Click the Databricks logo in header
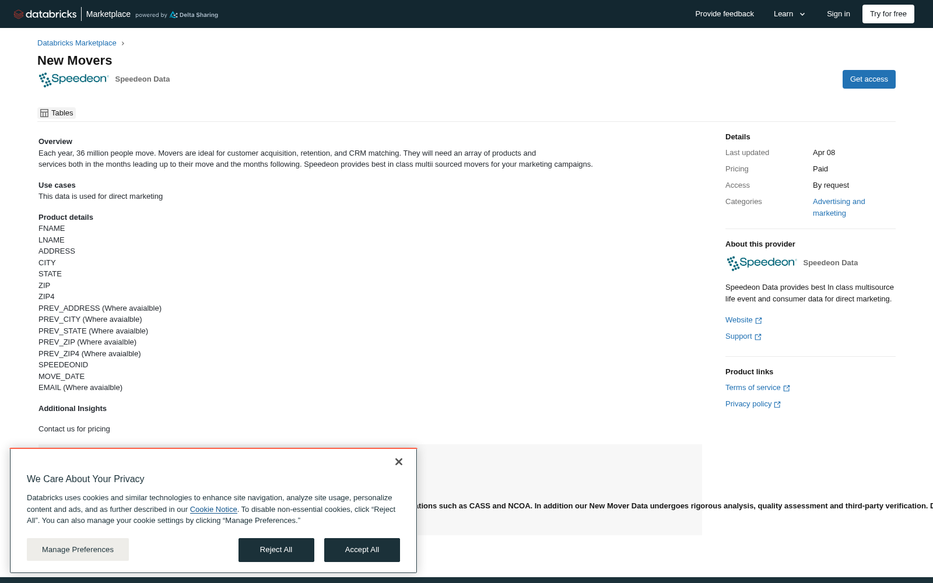This screenshot has height=583, width=933. [45, 14]
